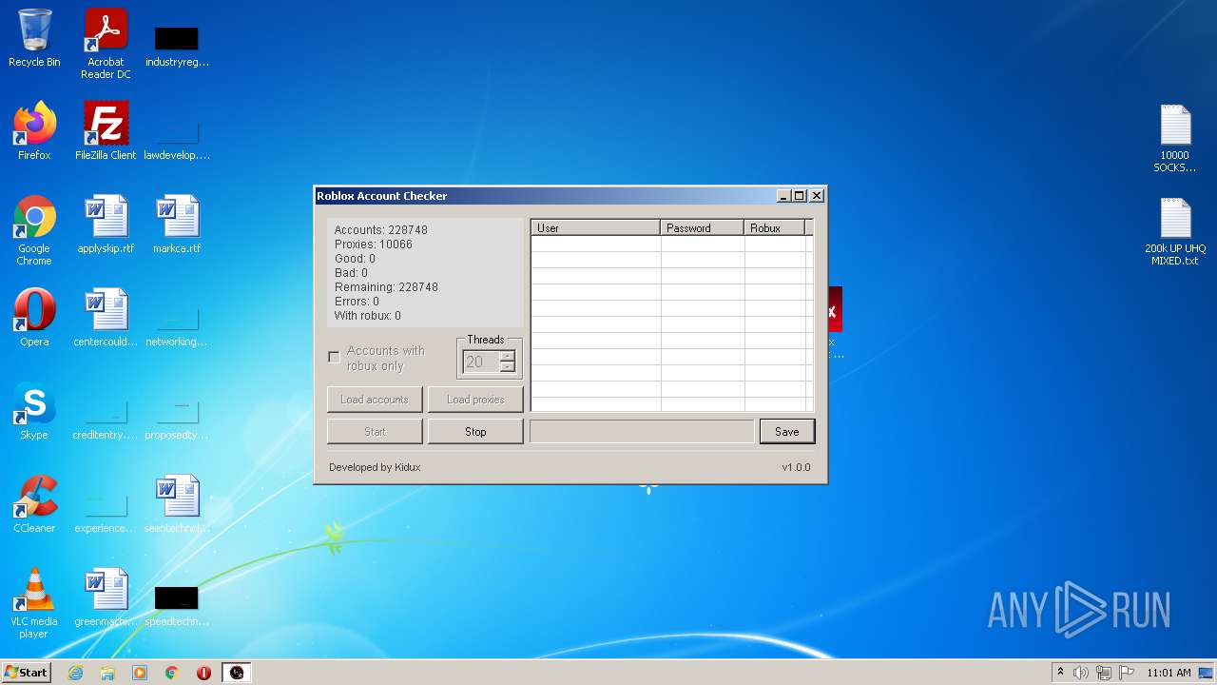Stop the account checking process

(475, 432)
